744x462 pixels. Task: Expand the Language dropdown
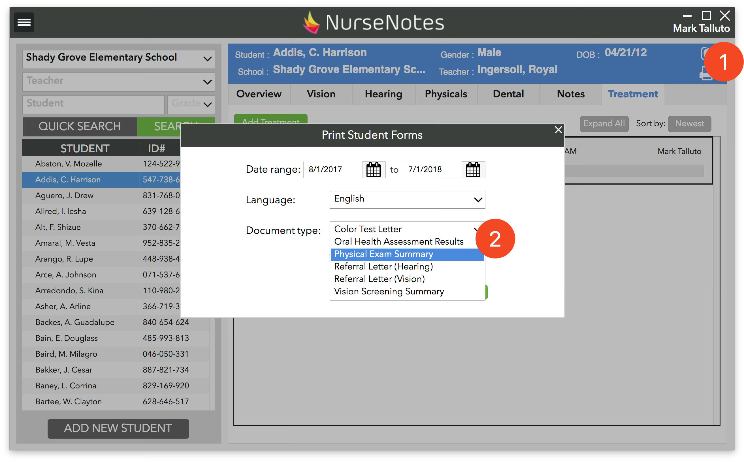coord(407,200)
